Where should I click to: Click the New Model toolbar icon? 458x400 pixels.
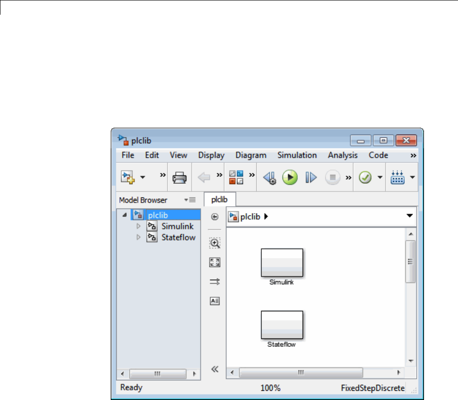pyautogui.click(x=128, y=177)
